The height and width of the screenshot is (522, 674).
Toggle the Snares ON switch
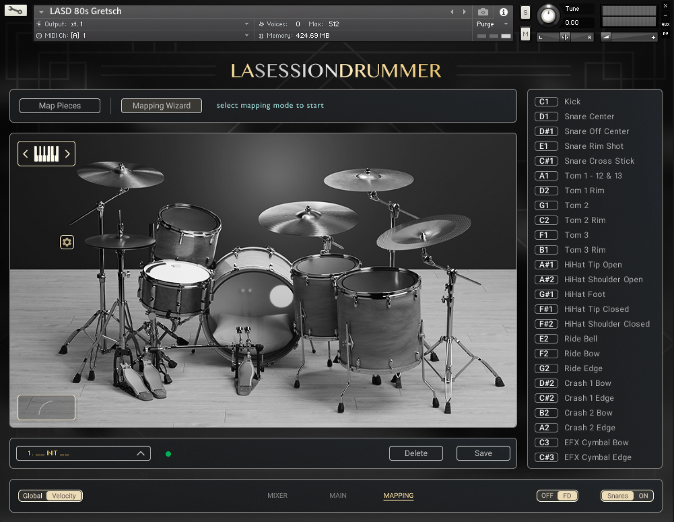(x=643, y=495)
